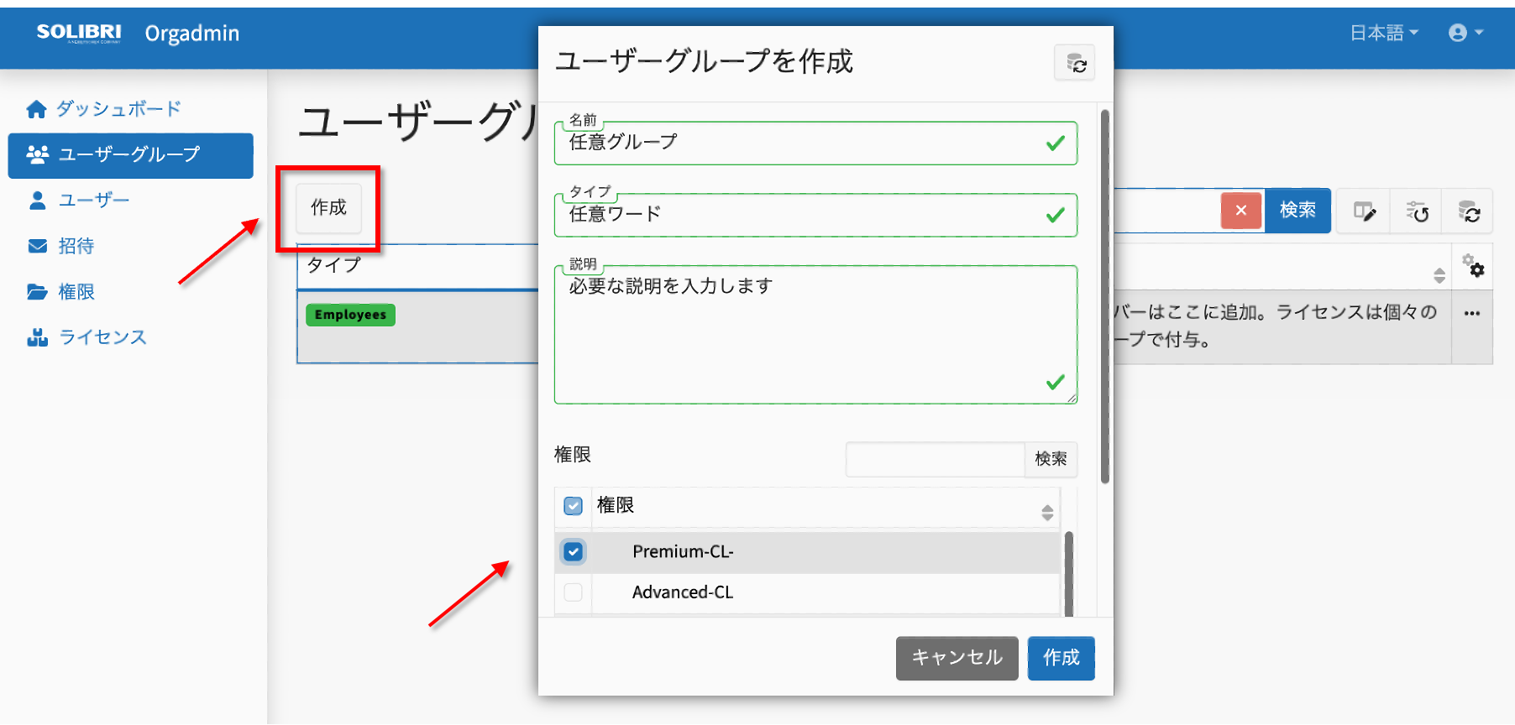Click the キャンセル button
1515x725 pixels.
[x=957, y=658]
